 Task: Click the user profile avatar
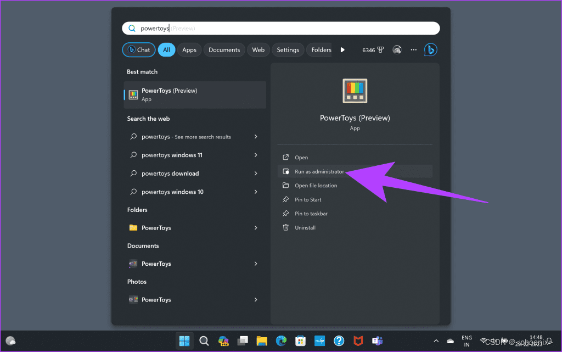(397, 50)
